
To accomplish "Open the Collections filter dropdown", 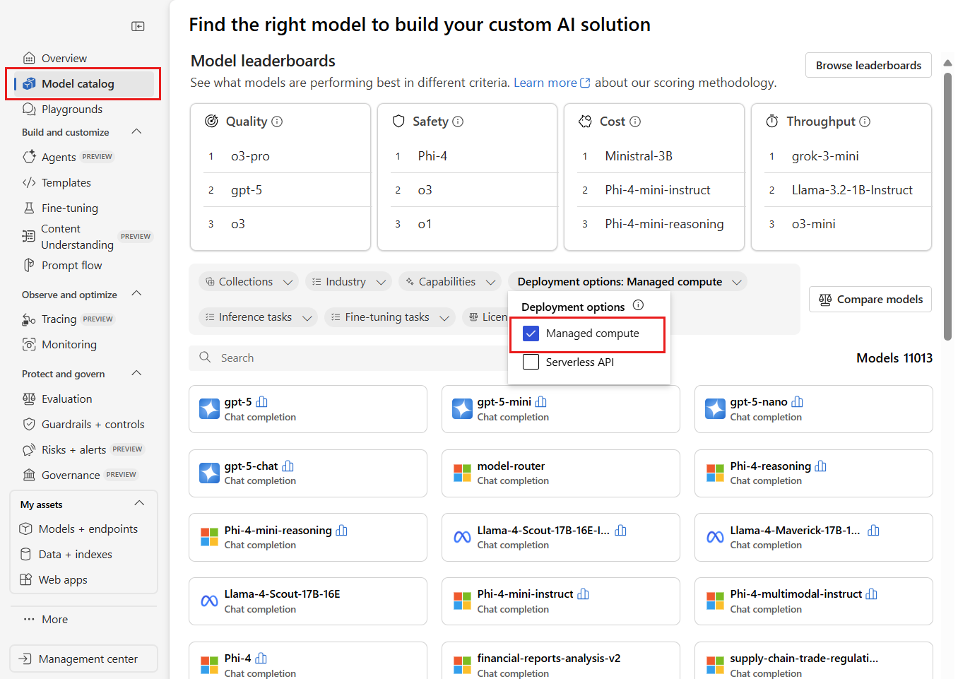I will coord(249,282).
